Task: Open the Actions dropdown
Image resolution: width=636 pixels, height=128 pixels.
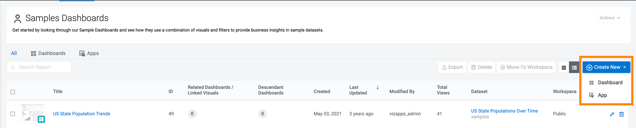Action: click(x=610, y=18)
